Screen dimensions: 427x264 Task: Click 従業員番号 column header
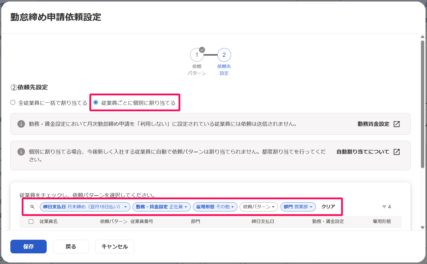pos(142,222)
